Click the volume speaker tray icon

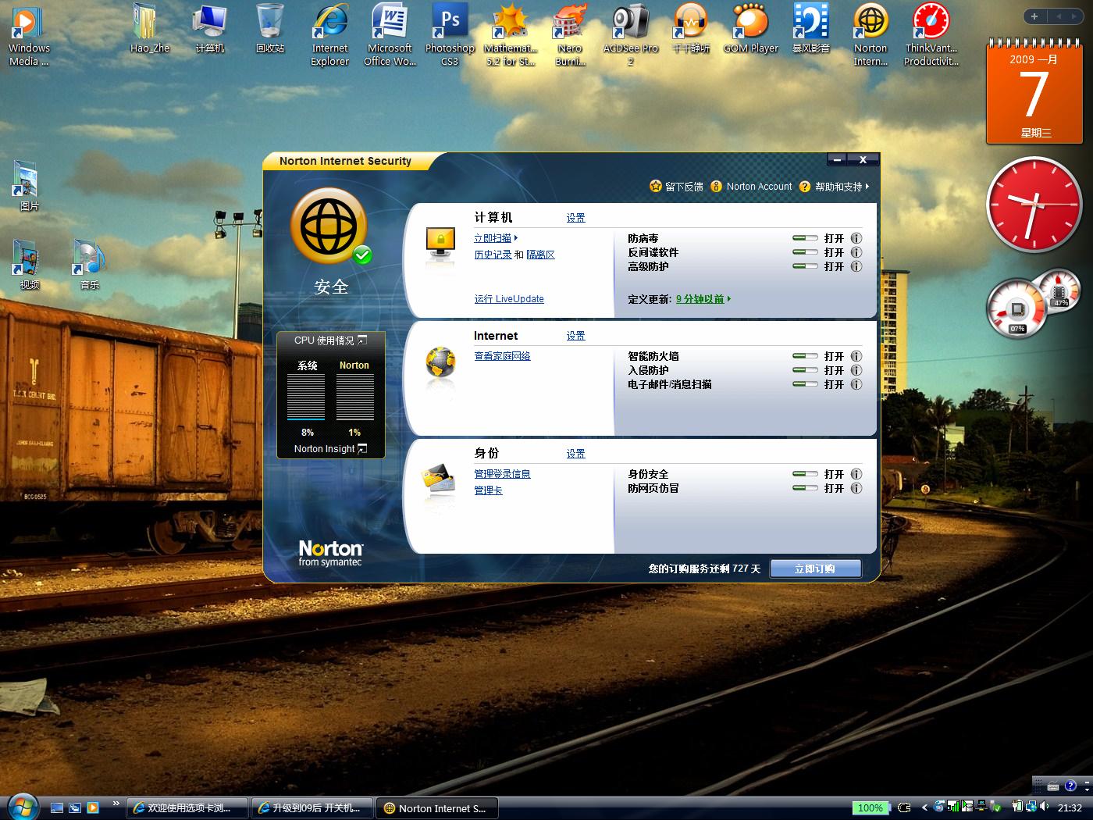coord(1045,807)
